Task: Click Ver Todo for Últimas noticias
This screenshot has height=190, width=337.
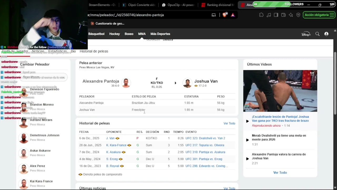Action: [x=229, y=188]
